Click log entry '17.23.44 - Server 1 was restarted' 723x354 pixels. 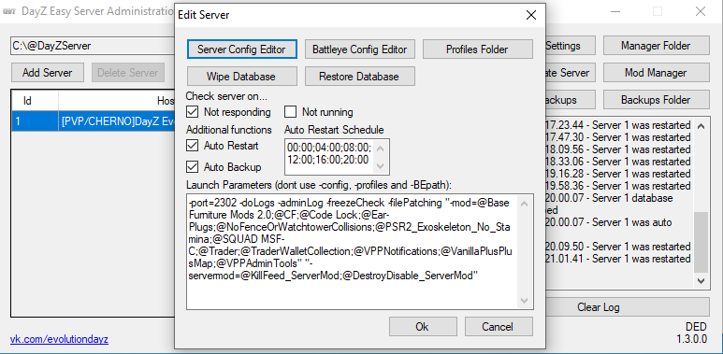618,125
